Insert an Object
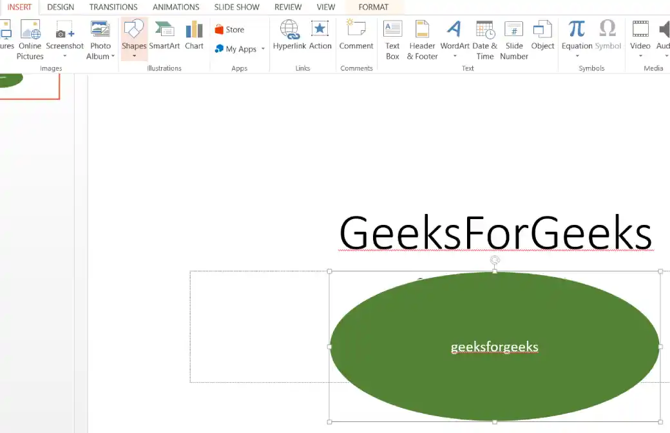670x433 pixels. click(x=542, y=35)
